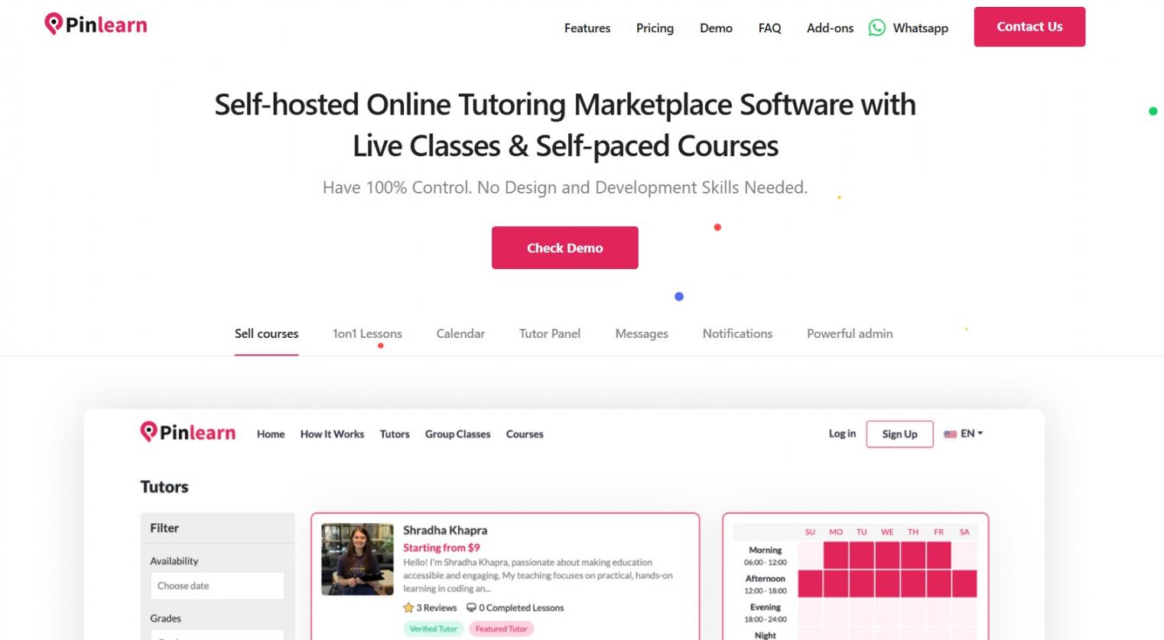The width and height of the screenshot is (1164, 640).
Task: Click the US flag language icon
Action: point(950,434)
